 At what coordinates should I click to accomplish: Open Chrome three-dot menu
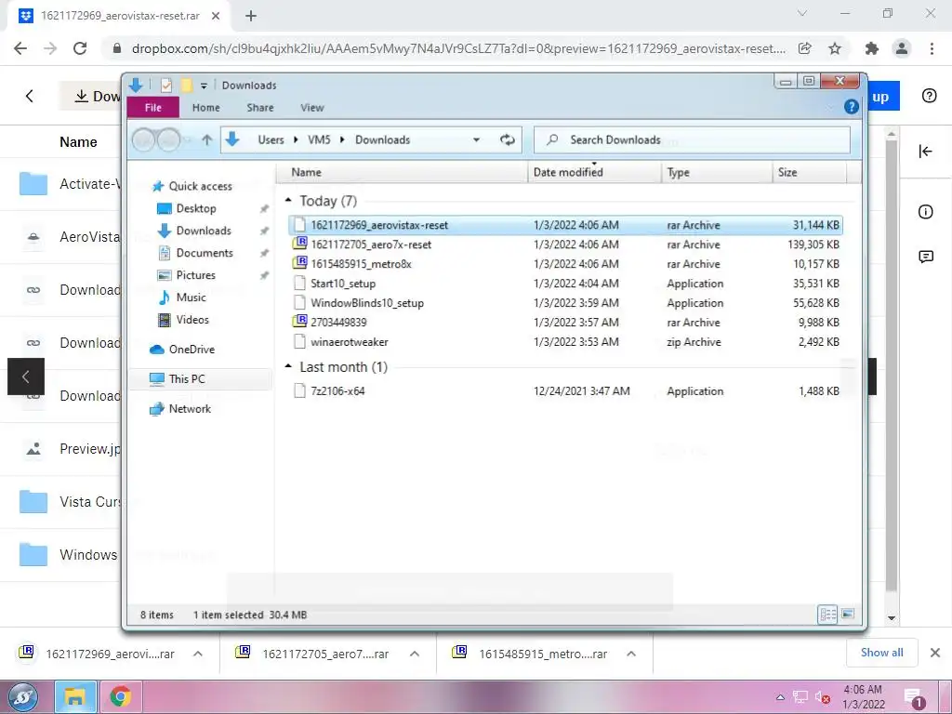click(932, 48)
